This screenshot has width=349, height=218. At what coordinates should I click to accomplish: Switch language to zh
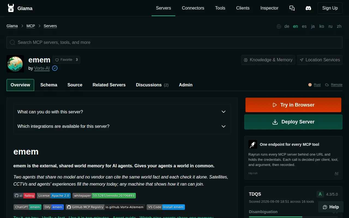tap(339, 26)
